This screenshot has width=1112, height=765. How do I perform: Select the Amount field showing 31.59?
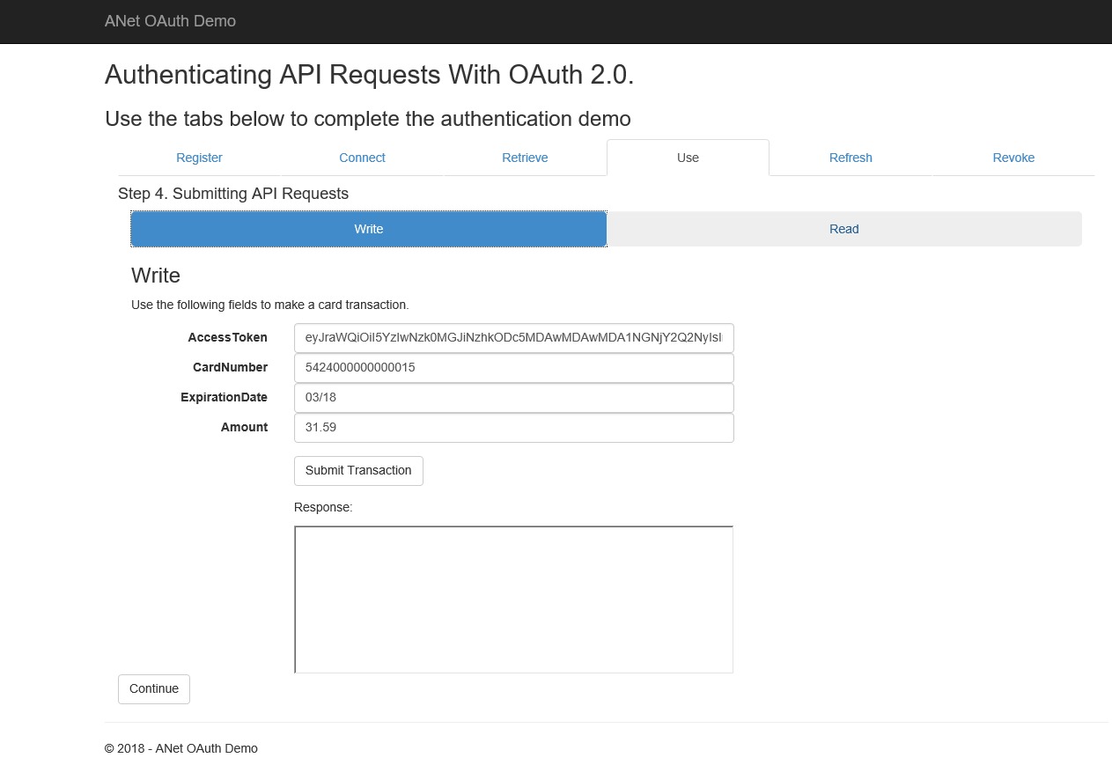coord(513,428)
